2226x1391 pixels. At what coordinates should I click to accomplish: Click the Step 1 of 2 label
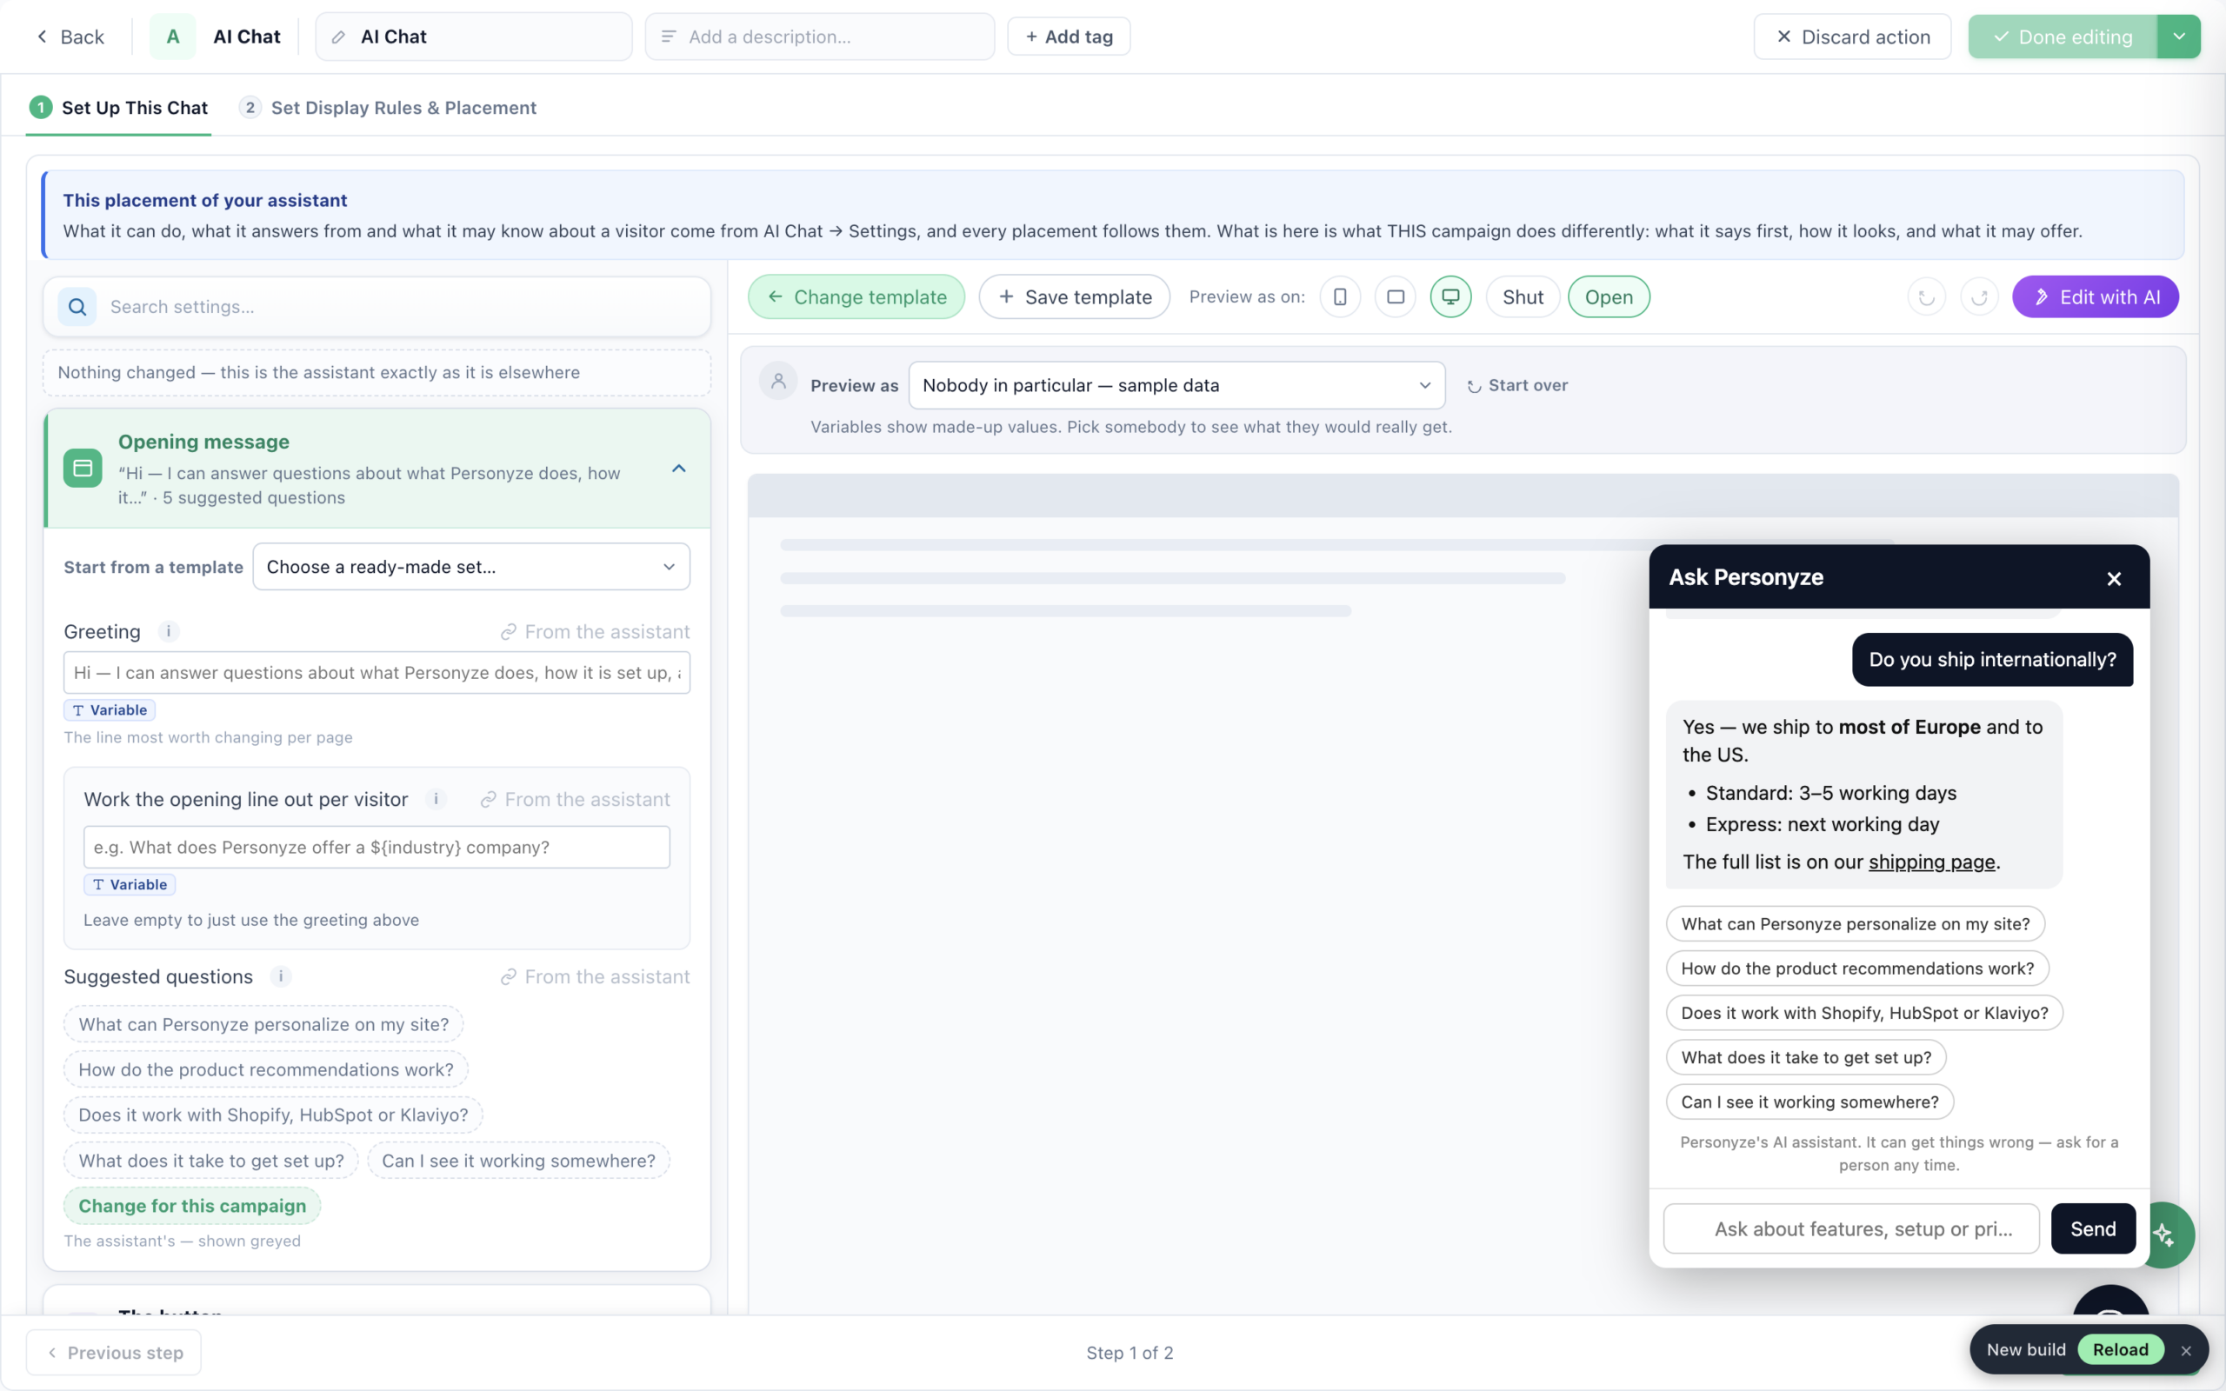(1130, 1353)
